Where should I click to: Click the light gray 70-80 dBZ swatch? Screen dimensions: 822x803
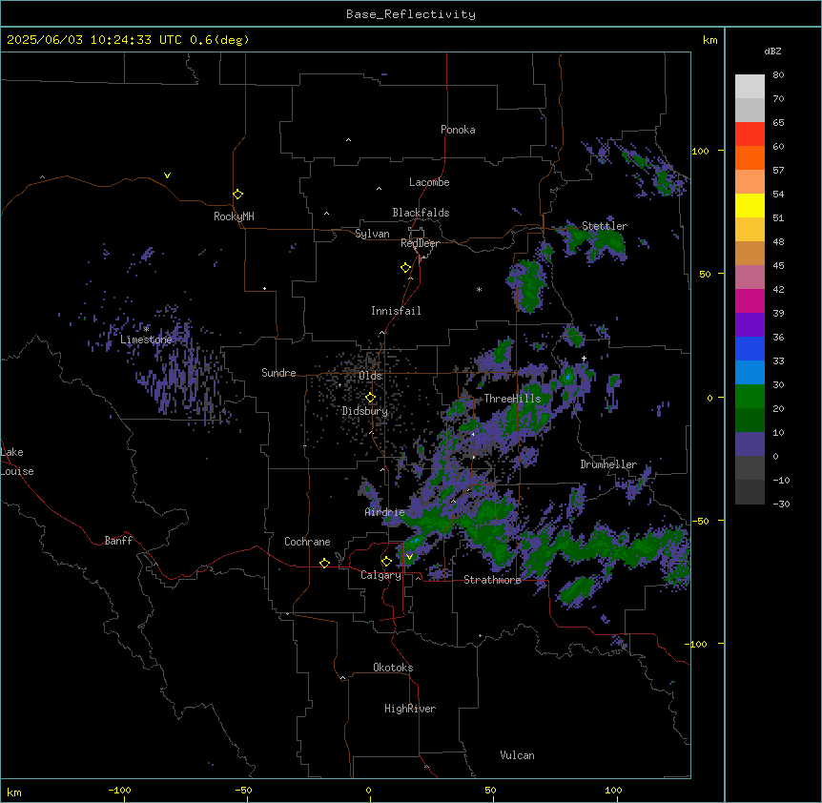pos(750,87)
